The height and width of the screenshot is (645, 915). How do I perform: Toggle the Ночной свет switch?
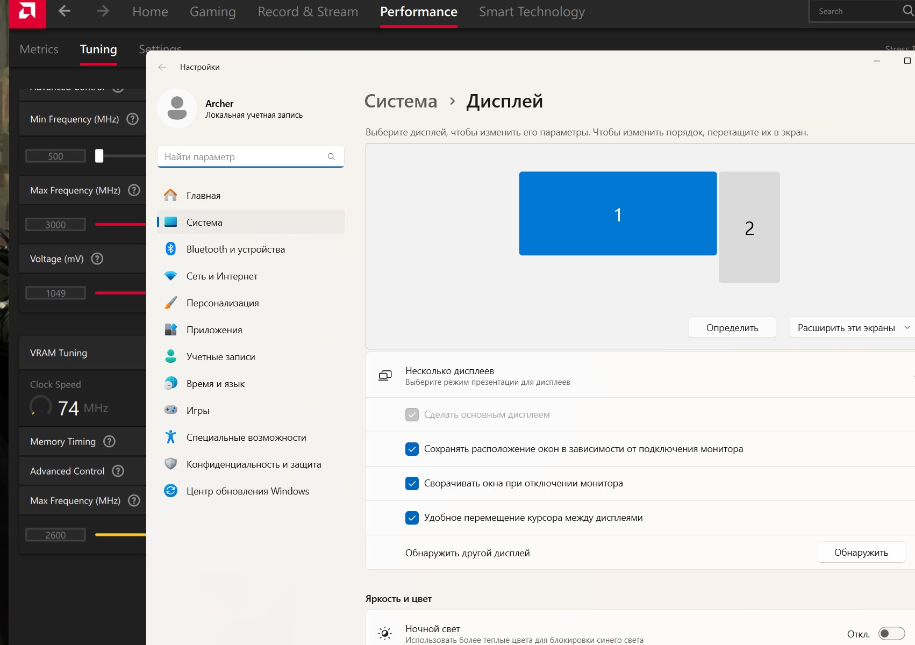[891, 634]
